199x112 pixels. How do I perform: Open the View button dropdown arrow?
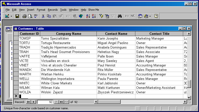click(12, 16)
